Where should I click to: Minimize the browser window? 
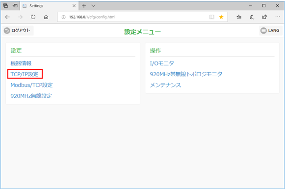click(250, 6)
